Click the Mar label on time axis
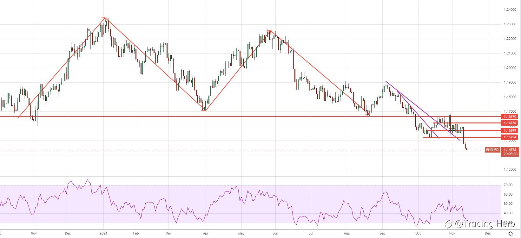Viewport: 521px width, 238px height. (x=168, y=233)
